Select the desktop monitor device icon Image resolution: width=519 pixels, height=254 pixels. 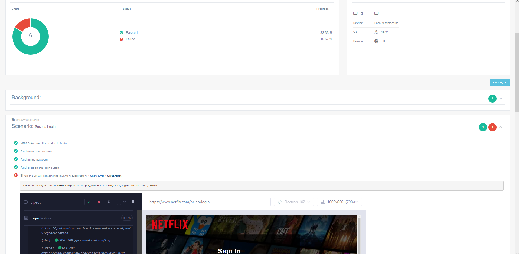pos(355,13)
